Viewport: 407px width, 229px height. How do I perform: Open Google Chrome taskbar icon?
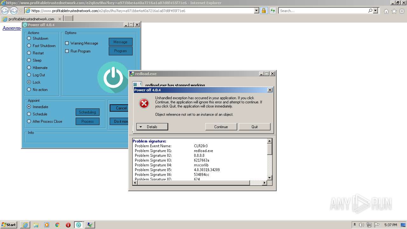point(58,225)
